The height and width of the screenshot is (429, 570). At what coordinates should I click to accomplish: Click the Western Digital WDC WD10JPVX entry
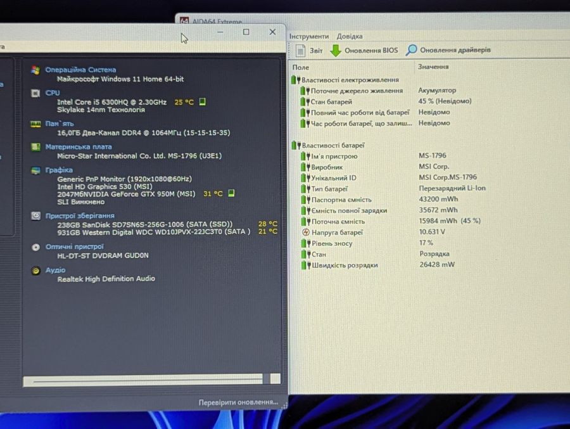pos(154,232)
